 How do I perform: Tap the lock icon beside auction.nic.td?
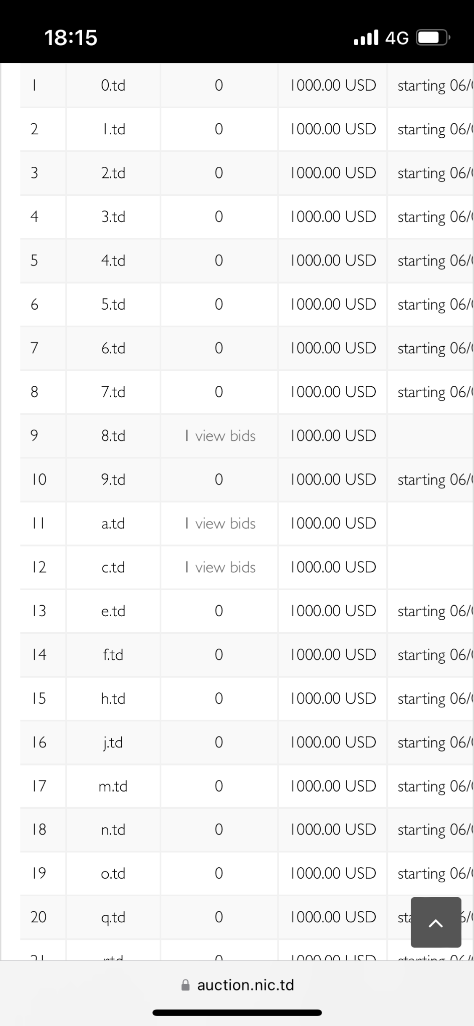pos(185,985)
